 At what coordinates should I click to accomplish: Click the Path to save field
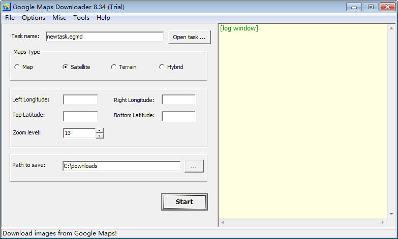coord(121,166)
